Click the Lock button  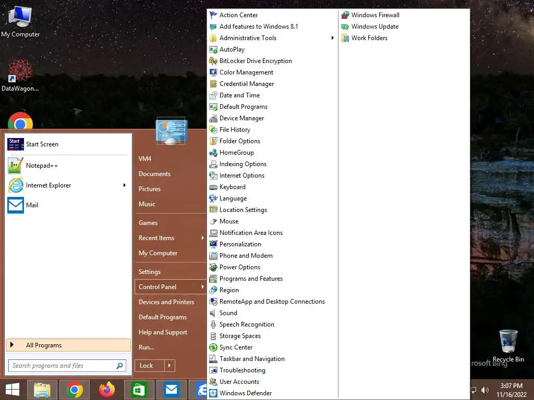[150, 366]
